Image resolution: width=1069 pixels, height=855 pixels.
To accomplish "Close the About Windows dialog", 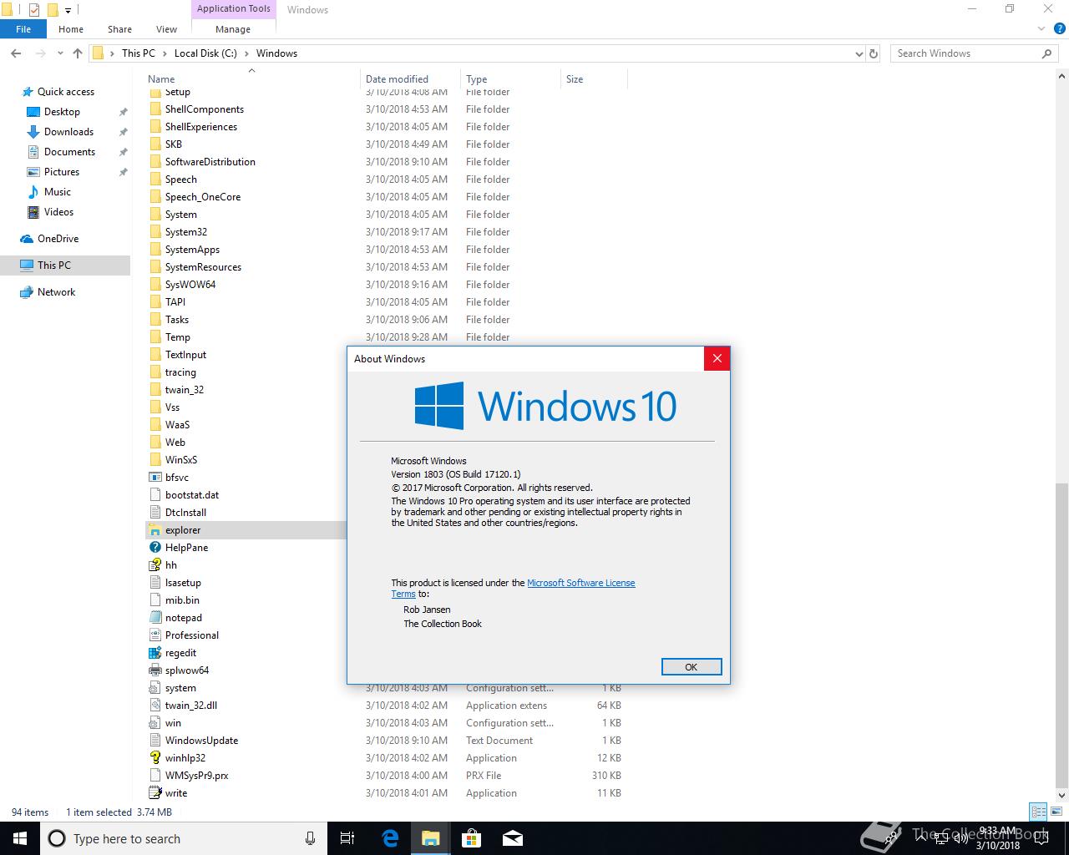I will (717, 359).
